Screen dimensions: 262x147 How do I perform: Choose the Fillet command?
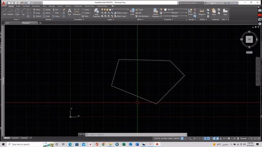[x=56, y=13]
